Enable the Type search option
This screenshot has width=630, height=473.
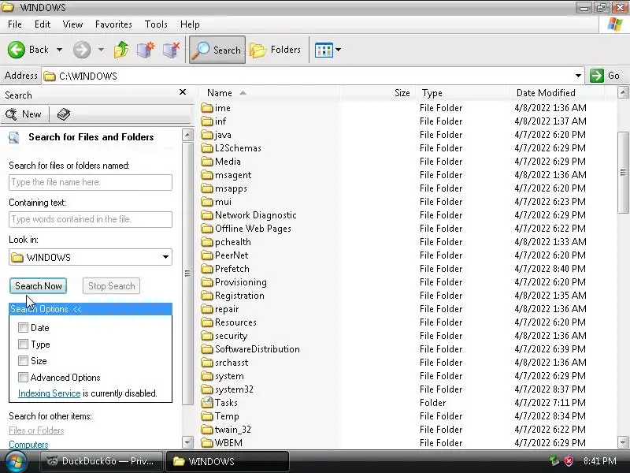point(23,345)
